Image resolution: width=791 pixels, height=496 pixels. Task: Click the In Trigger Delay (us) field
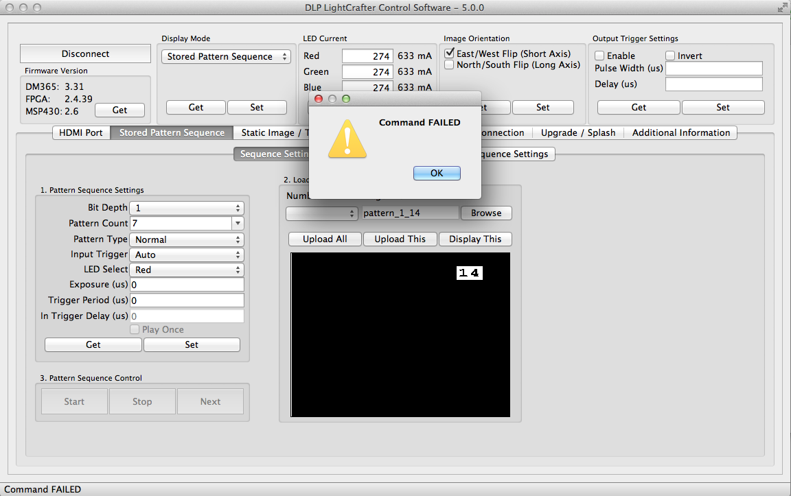click(x=187, y=316)
